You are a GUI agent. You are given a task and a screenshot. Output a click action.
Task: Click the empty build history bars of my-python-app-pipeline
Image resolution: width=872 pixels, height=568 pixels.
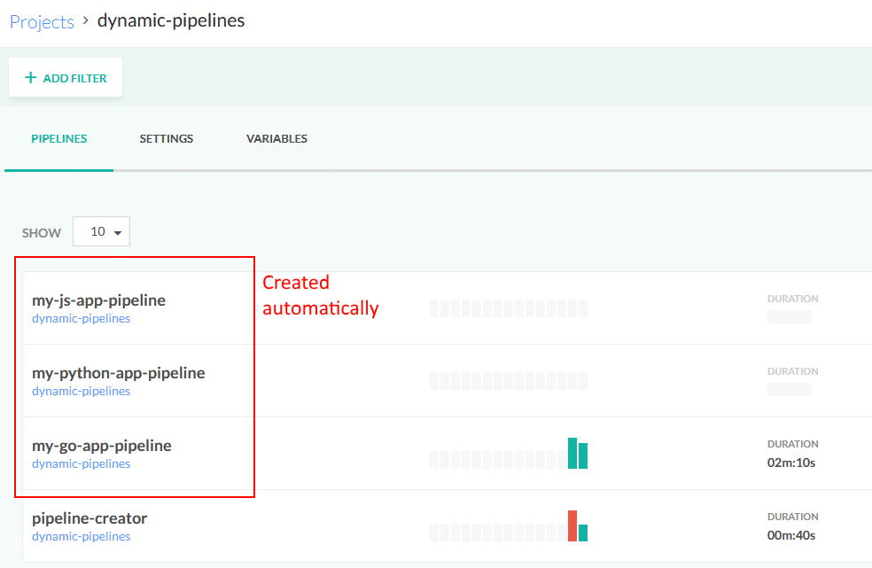coord(508,381)
